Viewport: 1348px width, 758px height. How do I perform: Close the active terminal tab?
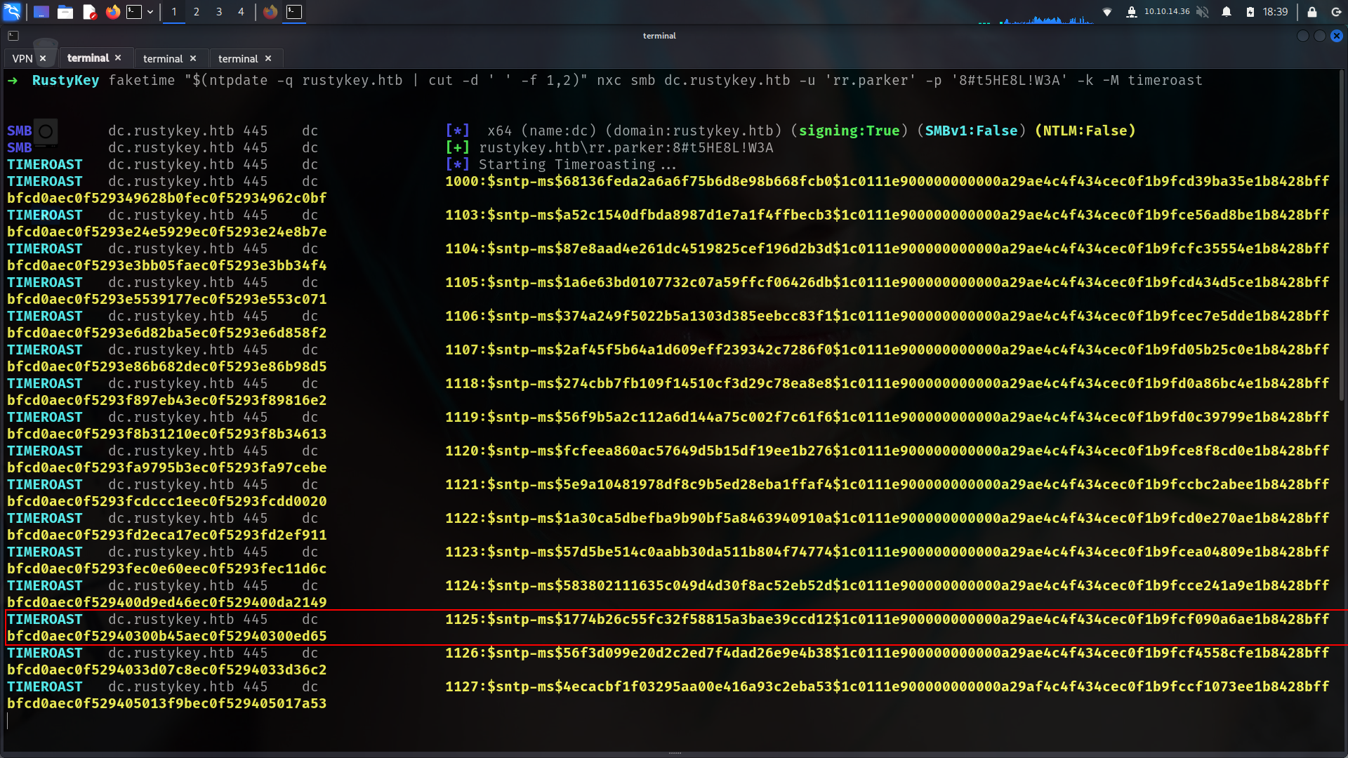(x=118, y=58)
